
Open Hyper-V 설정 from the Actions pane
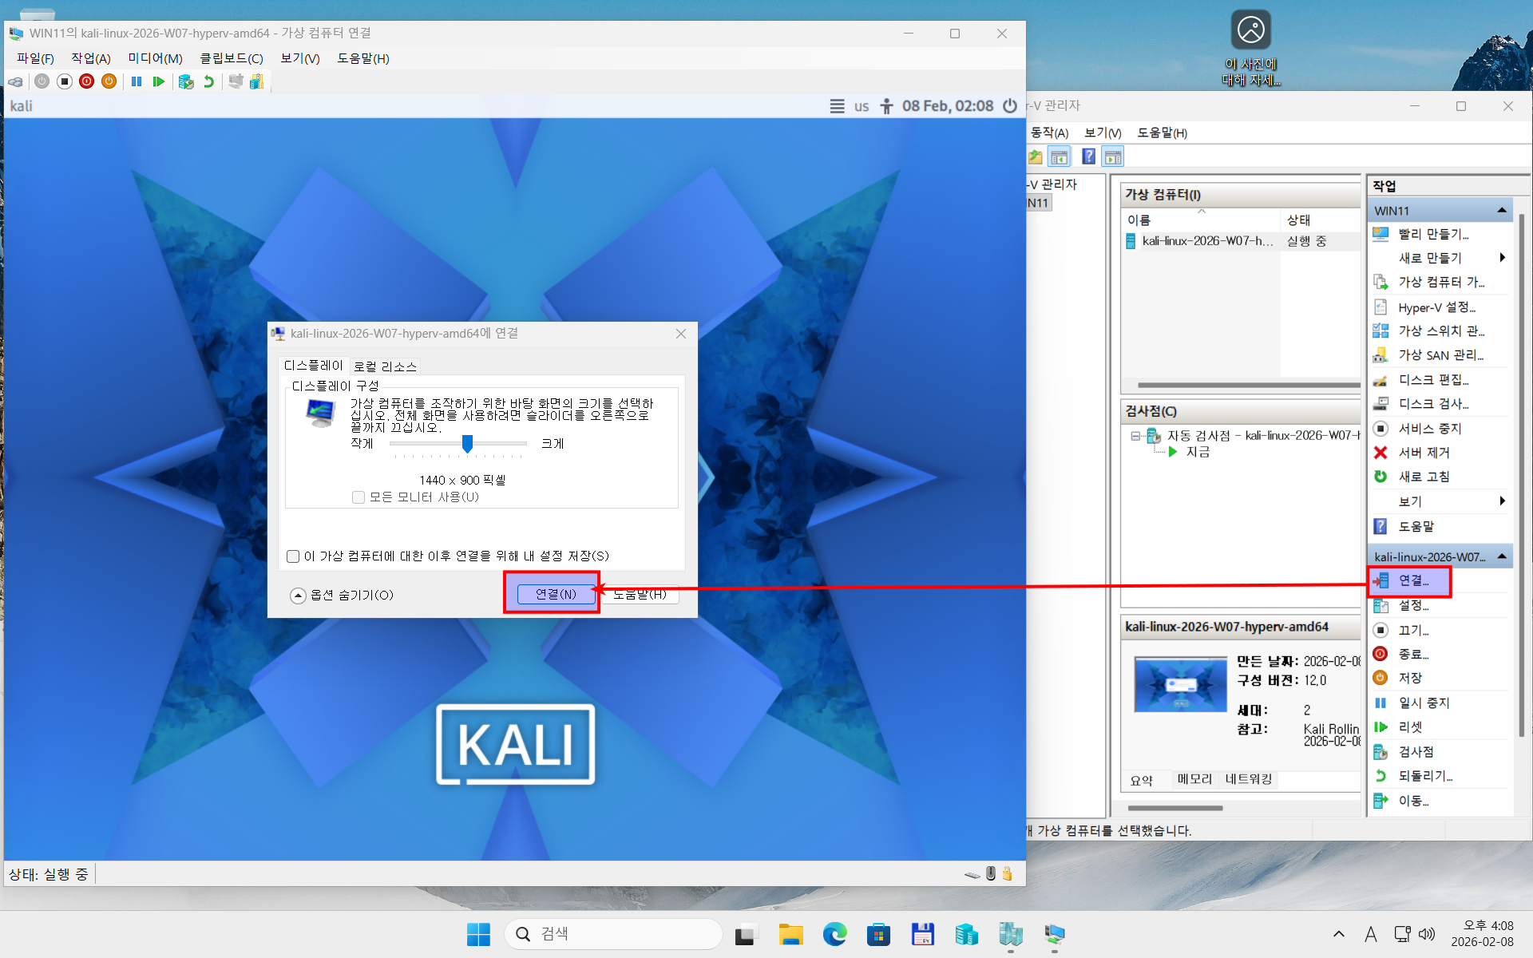pos(1436,307)
